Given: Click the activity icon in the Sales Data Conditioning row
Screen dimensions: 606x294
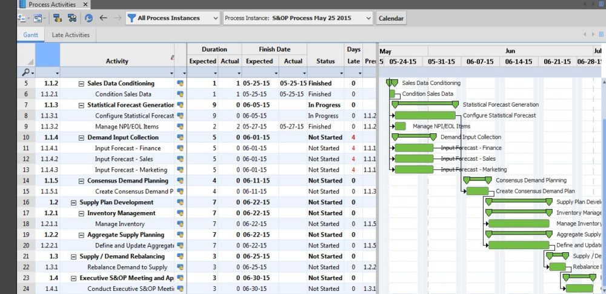Looking at the screenshot, I should click(179, 83).
